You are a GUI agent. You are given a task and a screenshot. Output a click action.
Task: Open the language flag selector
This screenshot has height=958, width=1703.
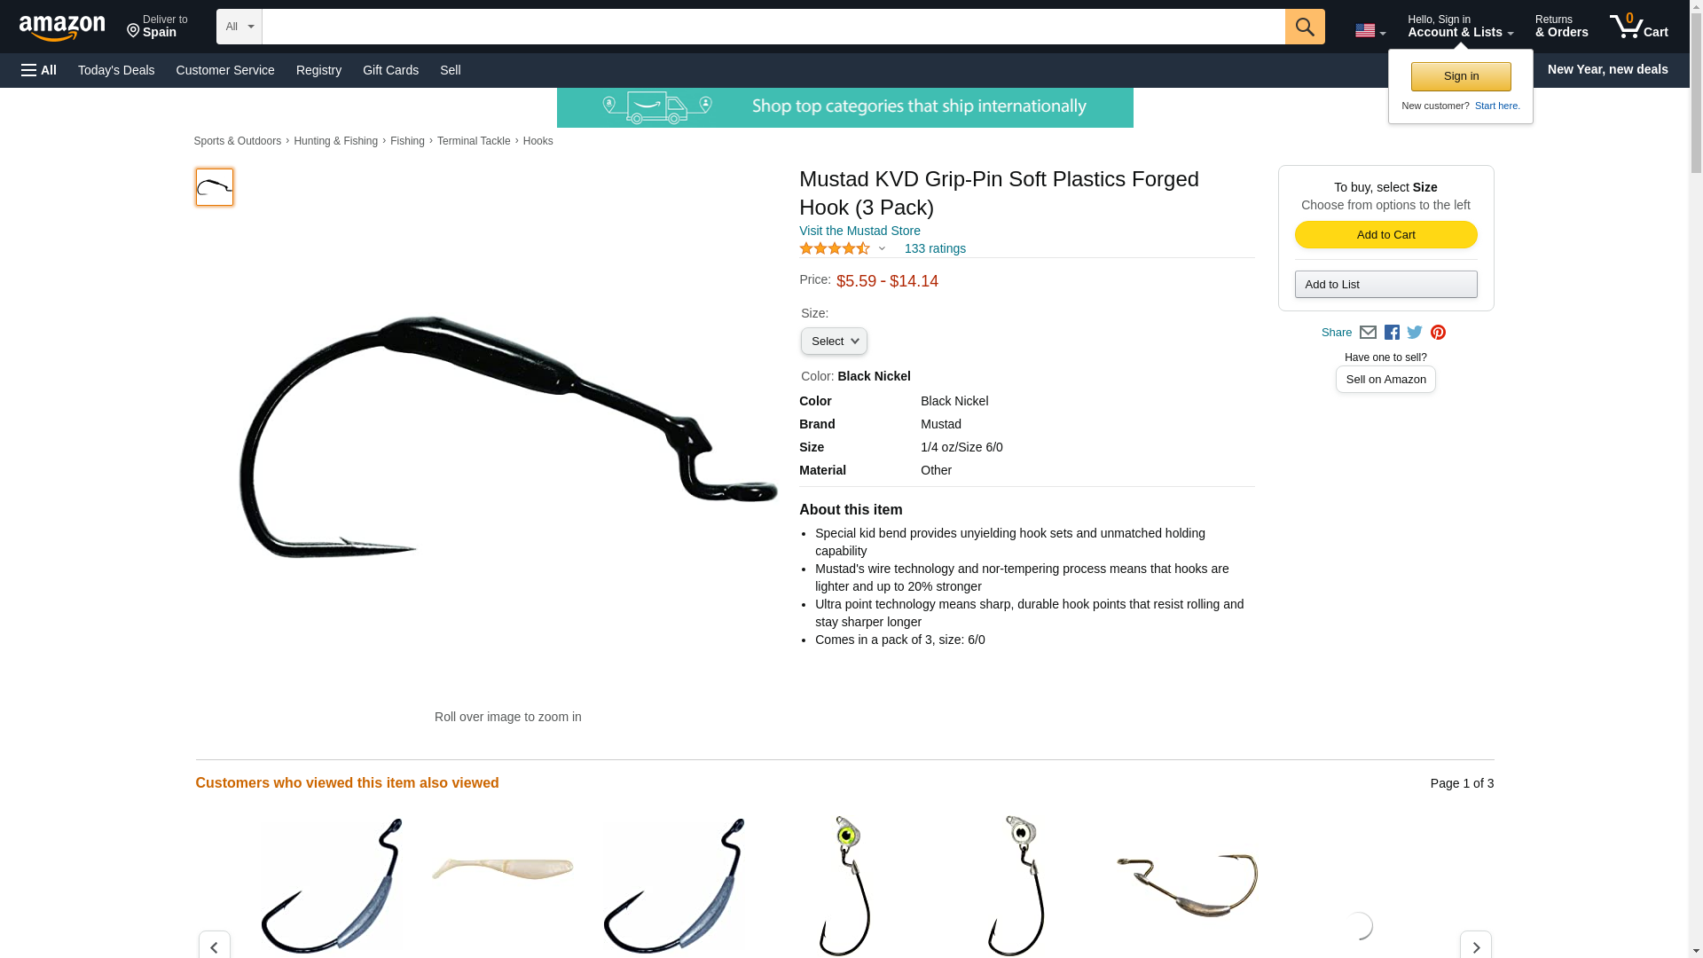tap(1370, 31)
